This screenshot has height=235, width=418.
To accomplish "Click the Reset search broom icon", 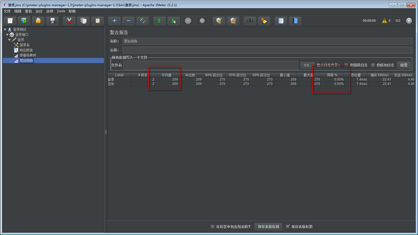I will [x=264, y=21].
